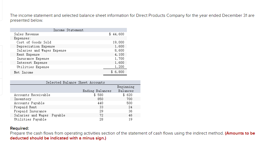Click the 46 beginning salaries payable balance
The height and width of the screenshot is (143, 266).
click(130, 115)
